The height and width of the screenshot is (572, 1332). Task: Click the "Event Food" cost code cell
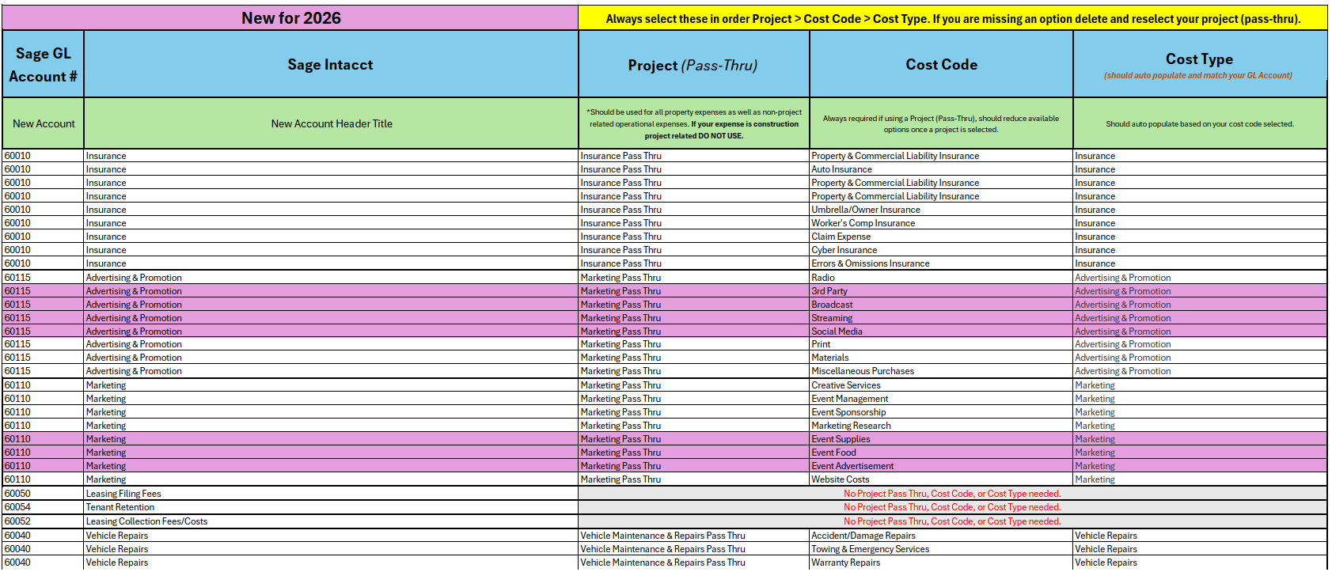coord(941,453)
